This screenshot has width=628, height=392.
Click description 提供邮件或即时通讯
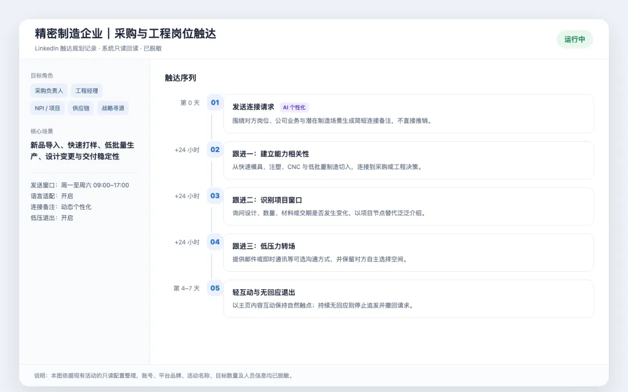[321, 259]
